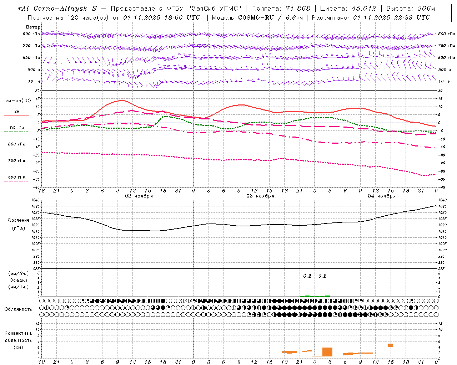Viewport: 457px width, 365px height.
Task: Click the (мм/1ч.) unit label
Action: (19, 287)
